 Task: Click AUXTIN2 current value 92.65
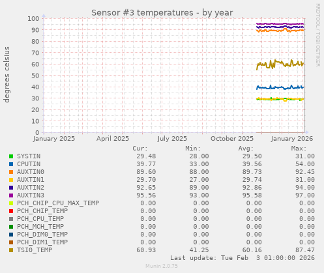tap(146, 188)
